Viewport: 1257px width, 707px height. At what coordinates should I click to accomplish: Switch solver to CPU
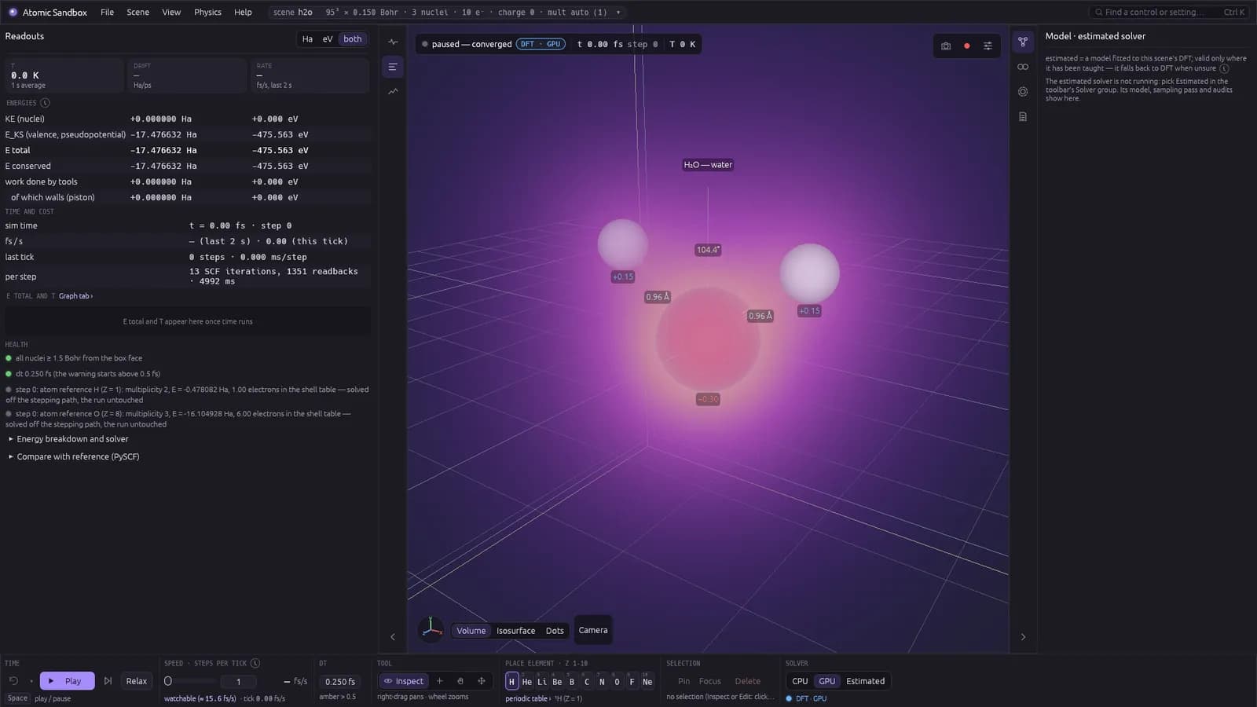[x=800, y=681]
